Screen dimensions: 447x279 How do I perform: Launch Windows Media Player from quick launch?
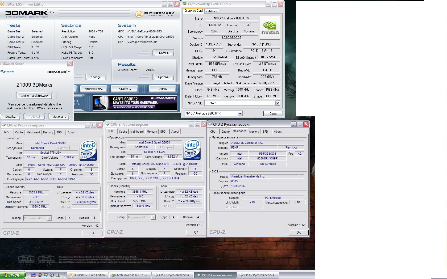pyautogui.click(x=52, y=275)
